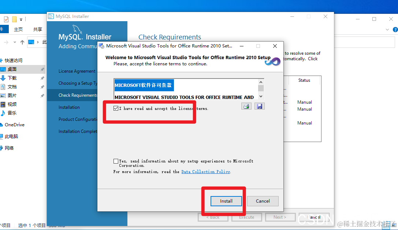This screenshot has width=398, height=230.
Task: Select the MICROSOFT软件许可条款 heading text
Action: pos(143,85)
